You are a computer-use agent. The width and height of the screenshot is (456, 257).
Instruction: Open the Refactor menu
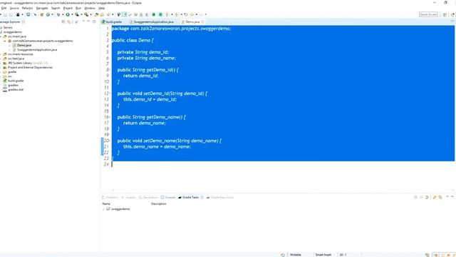(27, 8)
